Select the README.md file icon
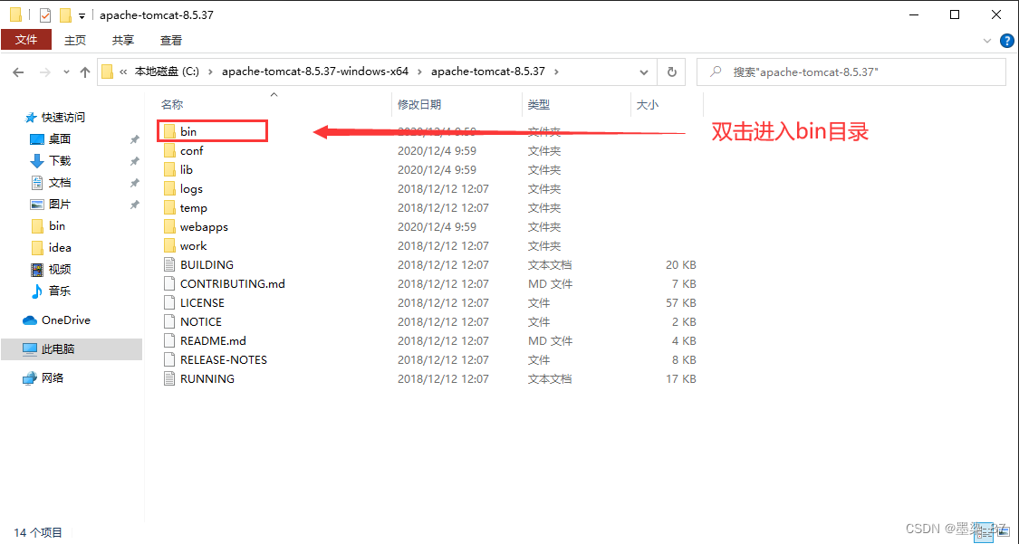Viewport: 1019px width, 544px height. (x=169, y=341)
